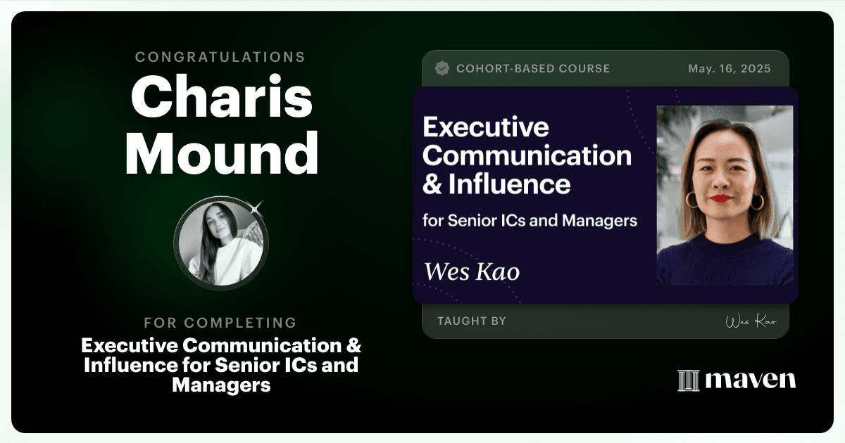
Task: Click the large surname "Mound"
Action: click(x=221, y=153)
